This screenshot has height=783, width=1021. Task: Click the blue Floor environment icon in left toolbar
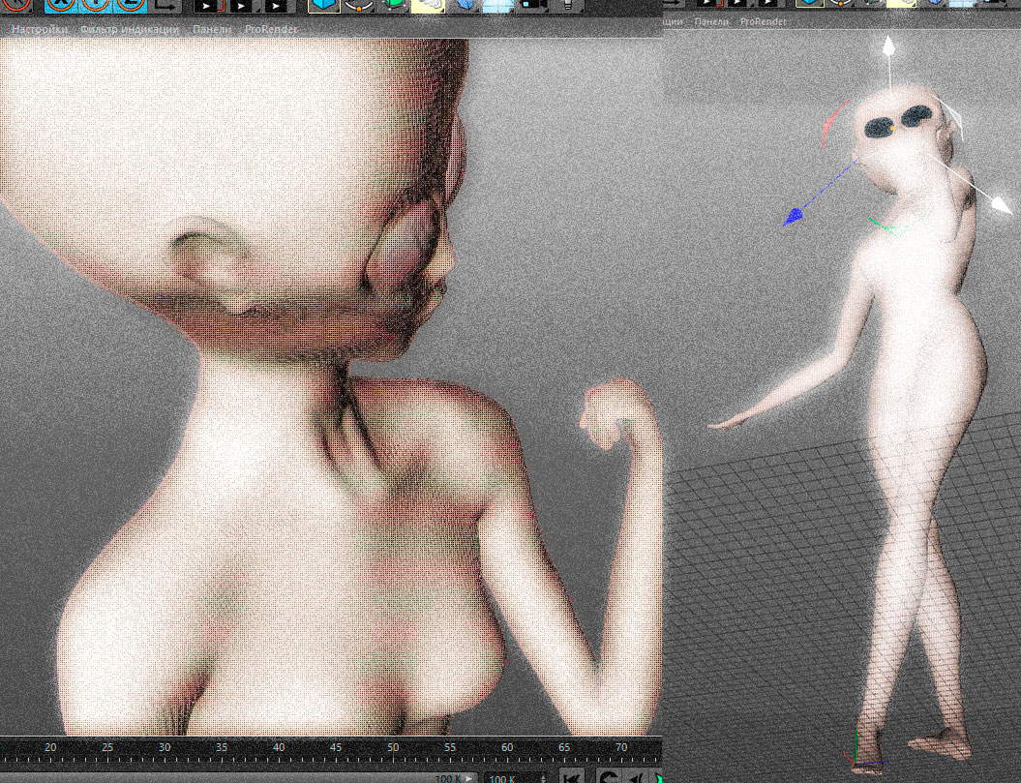pyautogui.click(x=497, y=5)
